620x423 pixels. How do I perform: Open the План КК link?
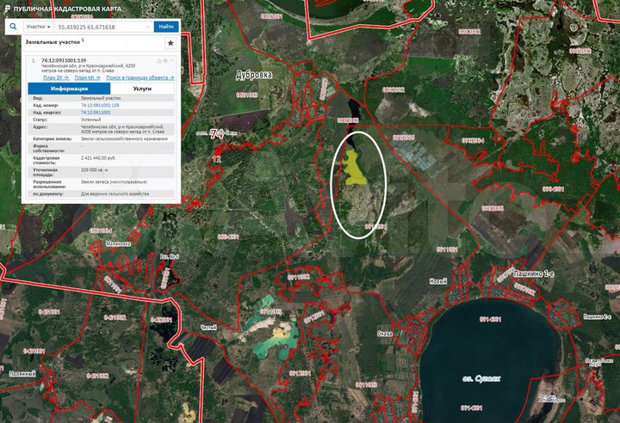pos(89,77)
